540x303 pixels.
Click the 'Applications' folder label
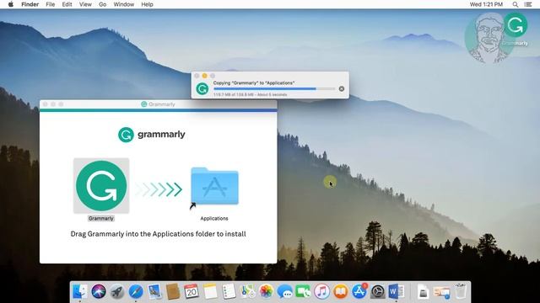(214, 219)
